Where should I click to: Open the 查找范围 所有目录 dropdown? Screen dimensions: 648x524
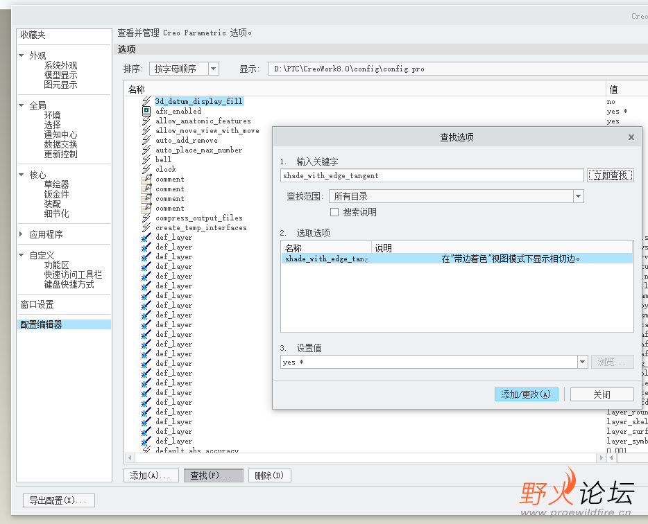tap(578, 196)
